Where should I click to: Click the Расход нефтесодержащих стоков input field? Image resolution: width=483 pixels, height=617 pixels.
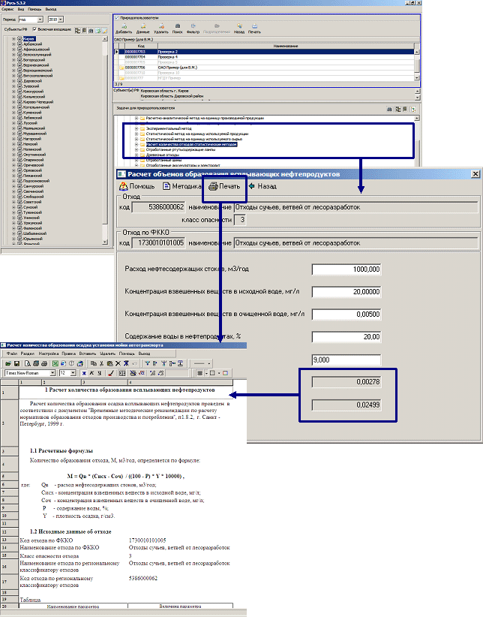pos(346,269)
